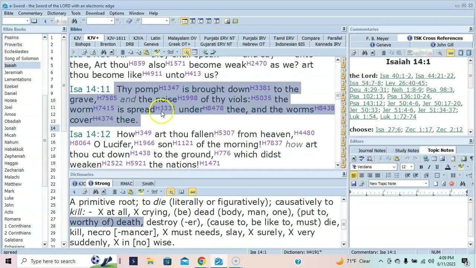Click the open book icon in Dictionaries toolbar
This screenshot has width=476, height=268.
tap(181, 192)
